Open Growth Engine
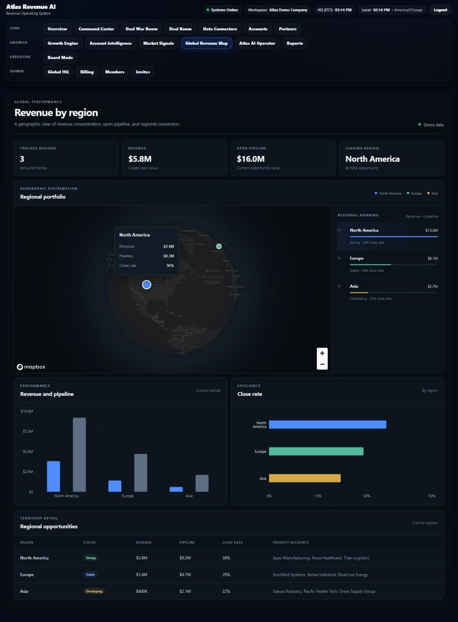This screenshot has height=622, width=458. (x=63, y=43)
